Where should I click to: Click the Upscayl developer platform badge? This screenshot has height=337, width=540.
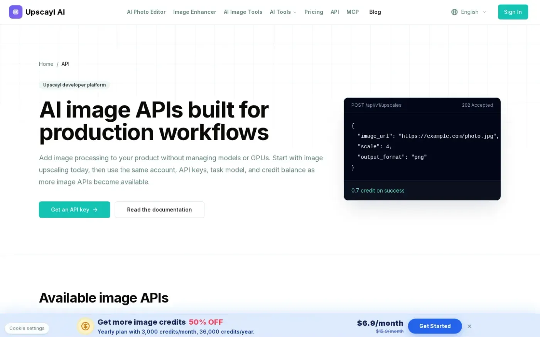point(74,85)
